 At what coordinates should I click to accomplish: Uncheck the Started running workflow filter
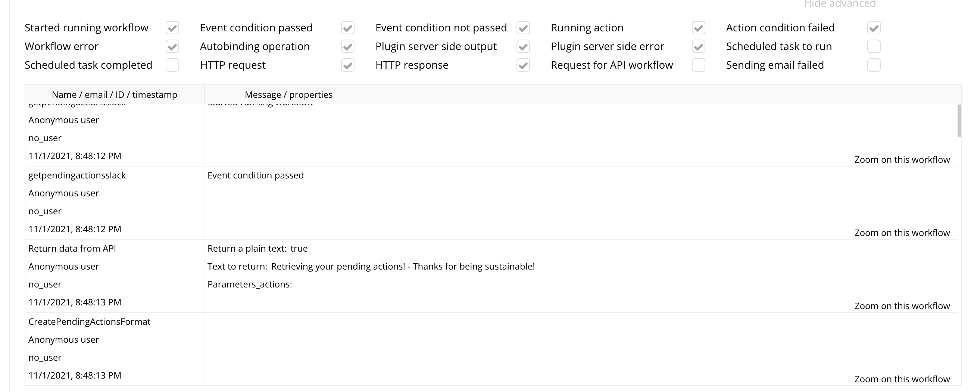[172, 28]
